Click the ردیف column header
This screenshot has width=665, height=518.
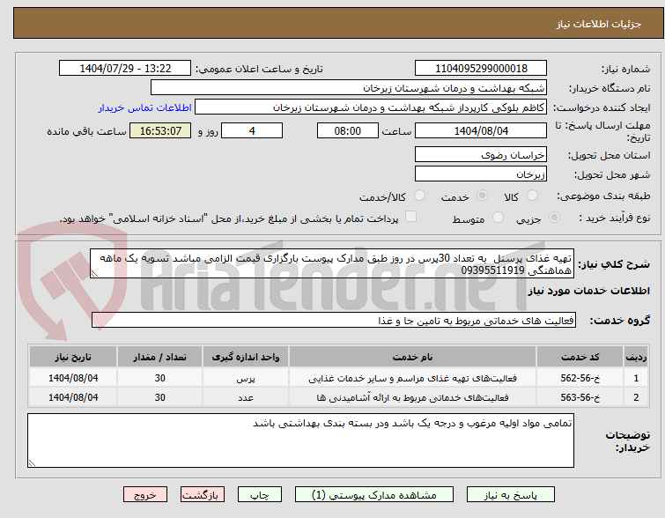[x=636, y=357]
